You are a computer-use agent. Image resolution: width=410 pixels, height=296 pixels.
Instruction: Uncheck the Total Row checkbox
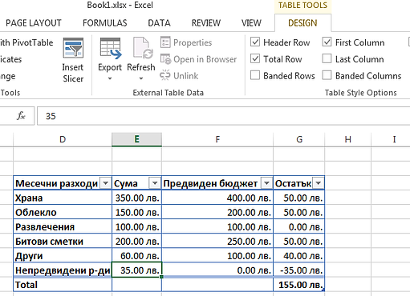(x=255, y=58)
